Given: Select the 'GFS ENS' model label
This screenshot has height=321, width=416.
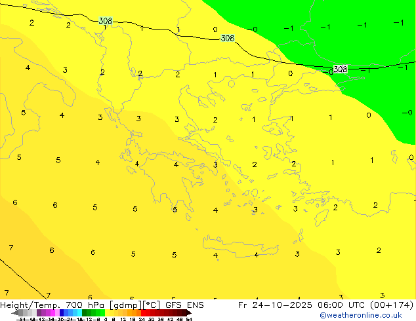Looking at the screenshot, I should (x=184, y=305).
